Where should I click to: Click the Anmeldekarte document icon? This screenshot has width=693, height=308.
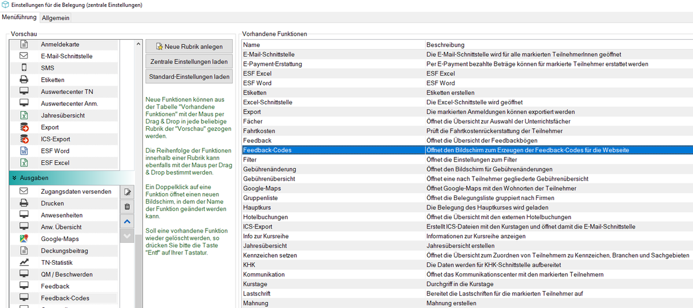point(24,44)
